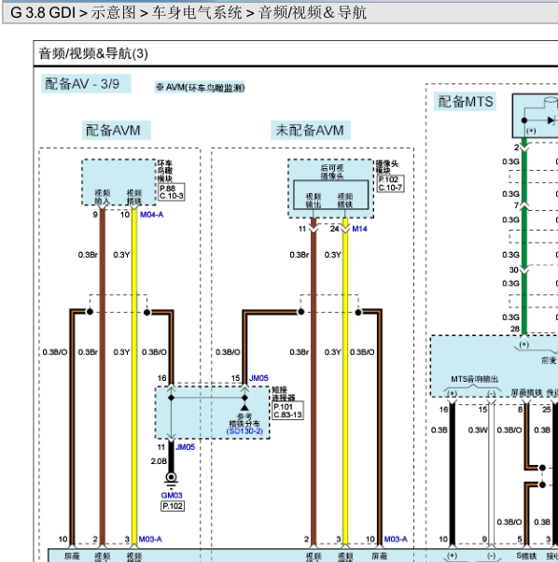The height and width of the screenshot is (562, 558).
Task: Click the 配备AVM section heading
Action: [117, 130]
